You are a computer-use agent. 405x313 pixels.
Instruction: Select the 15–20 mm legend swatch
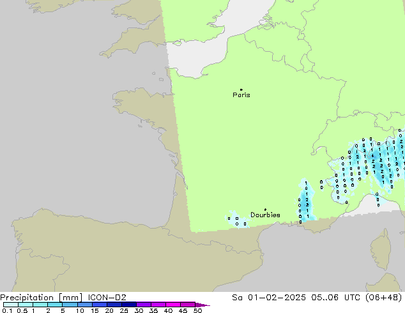click(x=100, y=305)
